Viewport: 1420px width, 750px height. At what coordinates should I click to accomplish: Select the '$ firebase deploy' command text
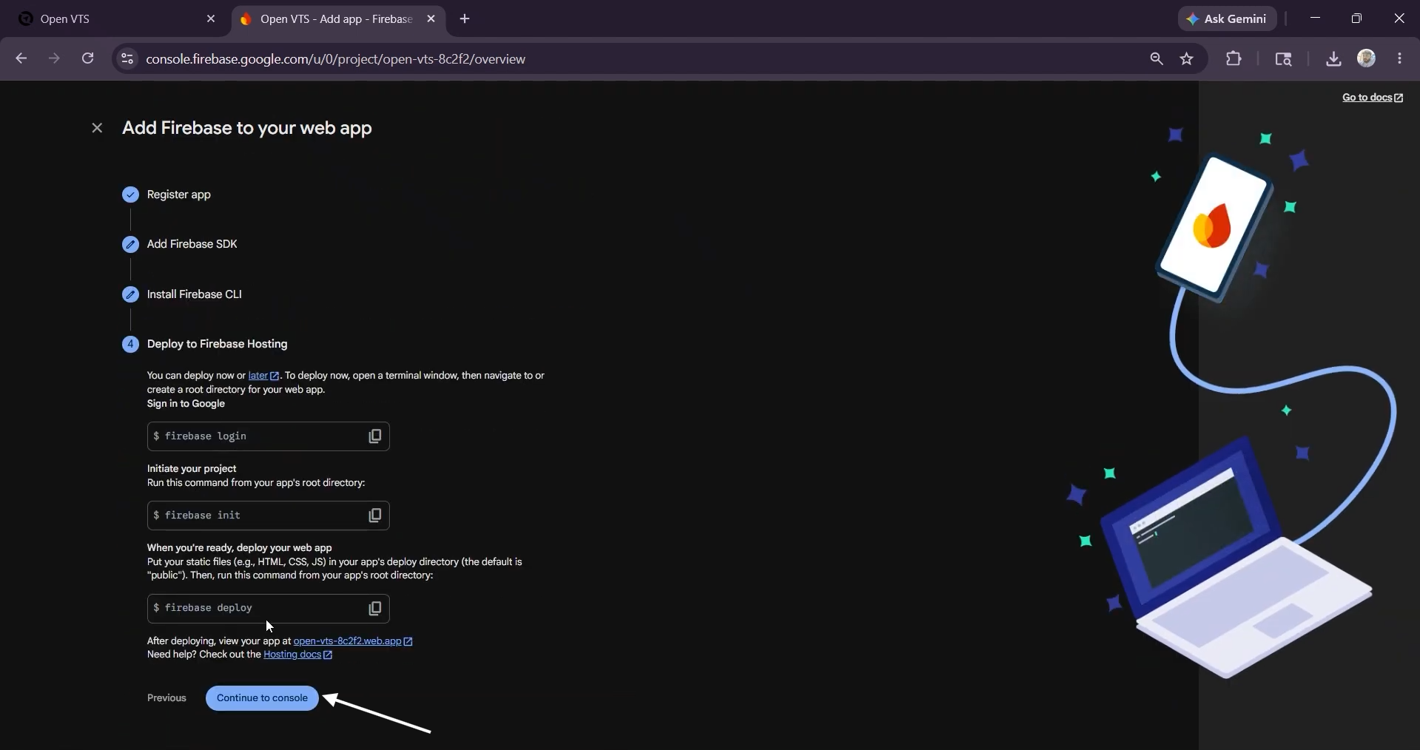(x=203, y=608)
